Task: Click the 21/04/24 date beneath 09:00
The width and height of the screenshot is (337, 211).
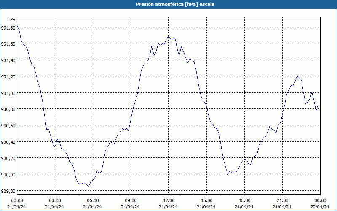Action: (x=130, y=207)
